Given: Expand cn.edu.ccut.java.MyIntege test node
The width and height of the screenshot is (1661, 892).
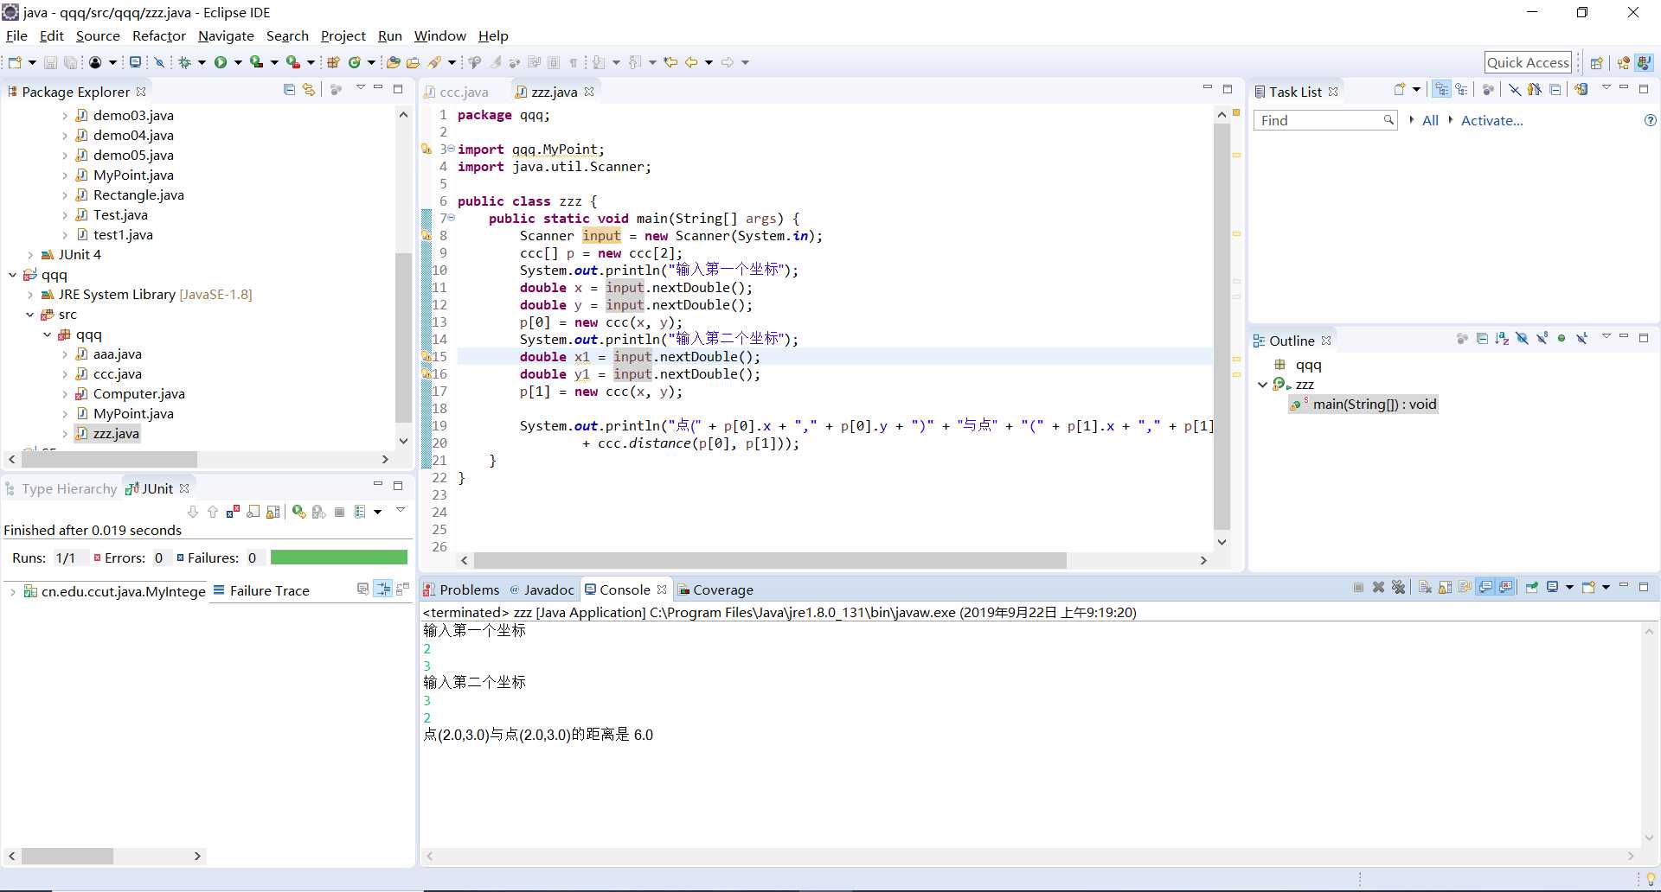Looking at the screenshot, I should pos(12,591).
